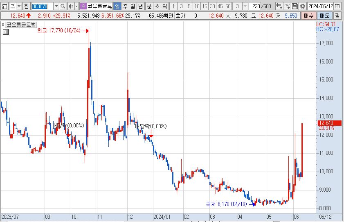Click current price 12,640 with up arrow
The width and height of the screenshot is (344, 222).
pyautogui.click(x=20, y=16)
